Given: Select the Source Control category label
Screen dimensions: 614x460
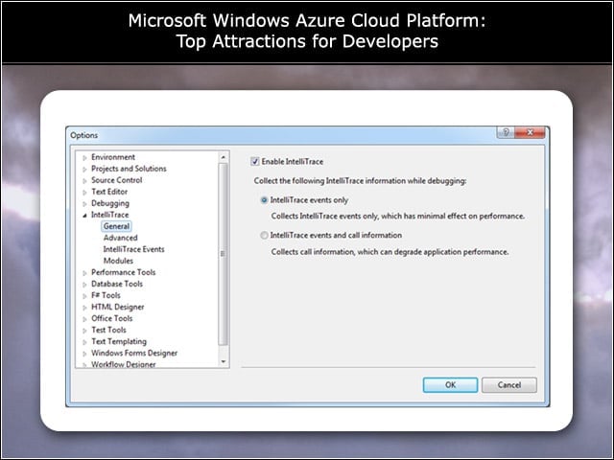Looking at the screenshot, I should point(117,180).
